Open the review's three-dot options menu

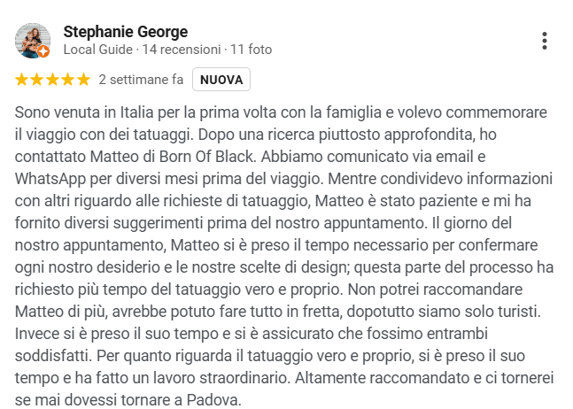pyautogui.click(x=545, y=41)
